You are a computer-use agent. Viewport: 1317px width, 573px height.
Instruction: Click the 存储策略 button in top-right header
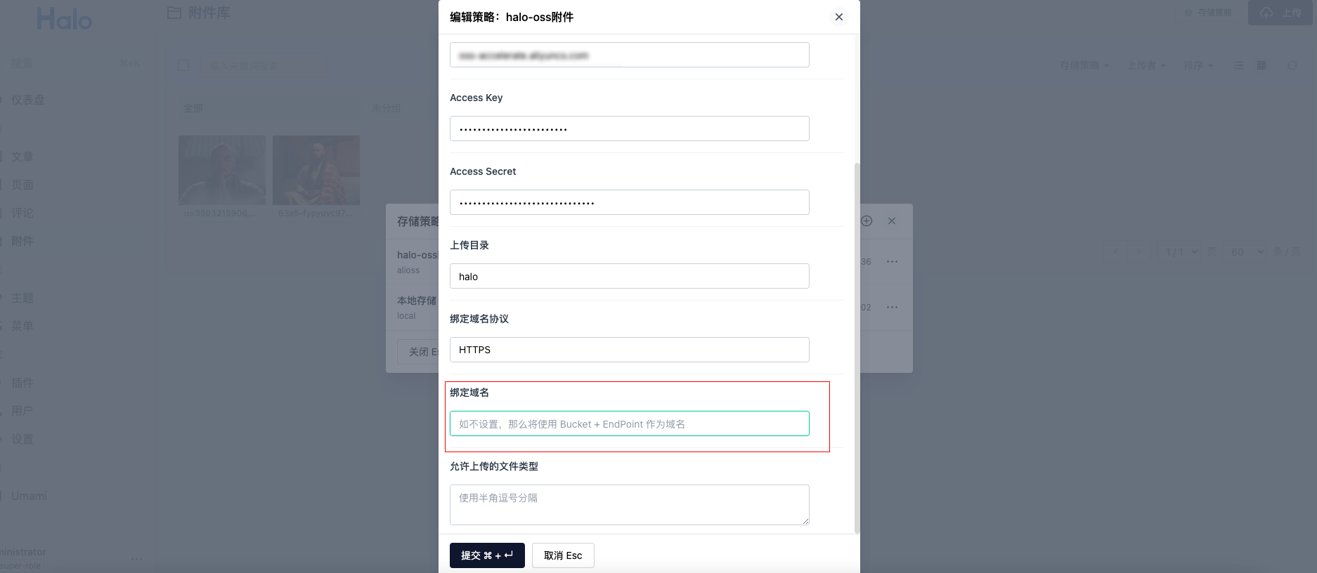coord(1209,13)
